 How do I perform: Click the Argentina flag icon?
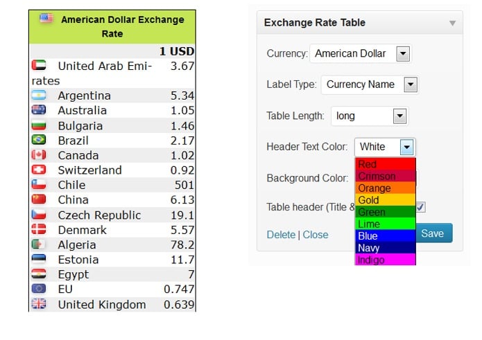[39, 95]
